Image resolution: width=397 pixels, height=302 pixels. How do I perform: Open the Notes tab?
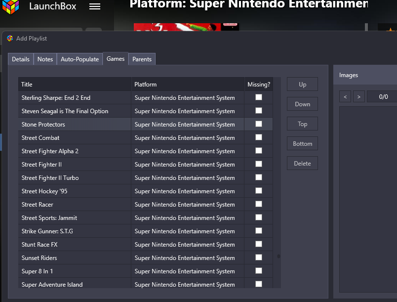45,59
